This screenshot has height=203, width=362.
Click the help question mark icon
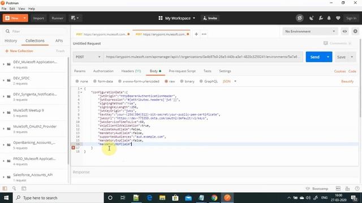357,188
